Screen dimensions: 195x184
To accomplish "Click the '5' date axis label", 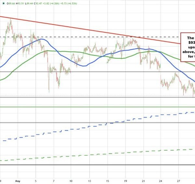I will (36, 181).
